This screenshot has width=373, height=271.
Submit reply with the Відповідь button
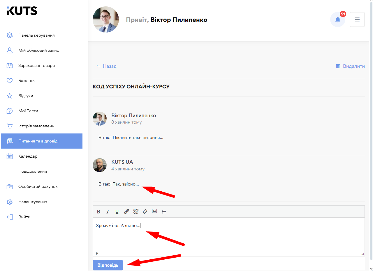(108, 265)
